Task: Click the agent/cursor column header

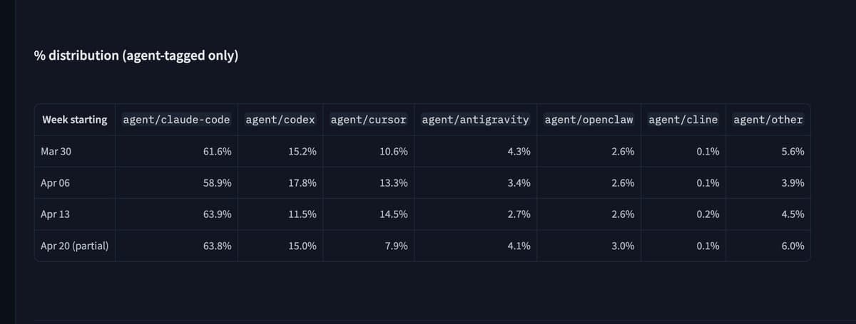Action: 368,120
